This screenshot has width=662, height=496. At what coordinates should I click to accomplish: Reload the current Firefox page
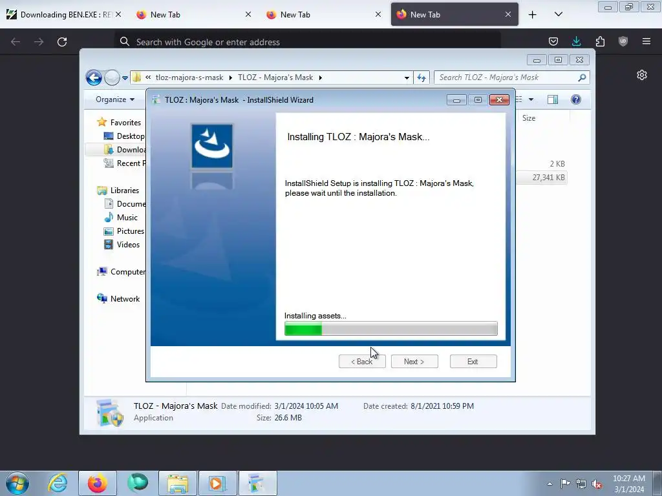point(62,42)
